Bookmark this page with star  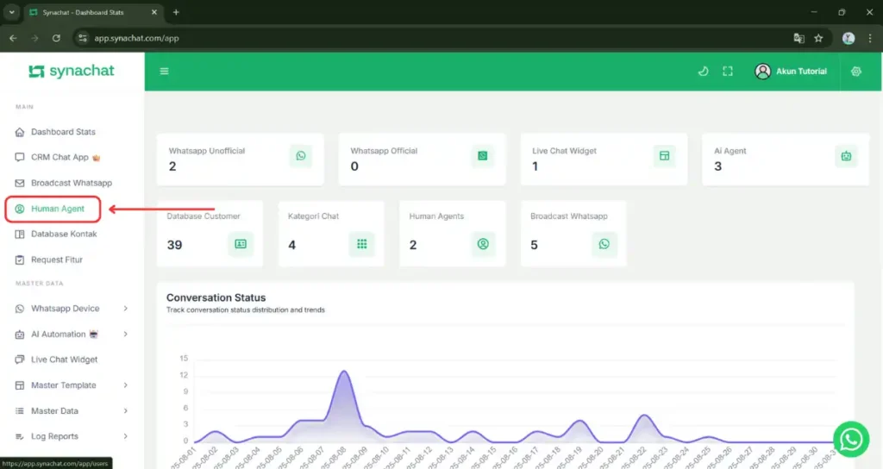click(818, 38)
